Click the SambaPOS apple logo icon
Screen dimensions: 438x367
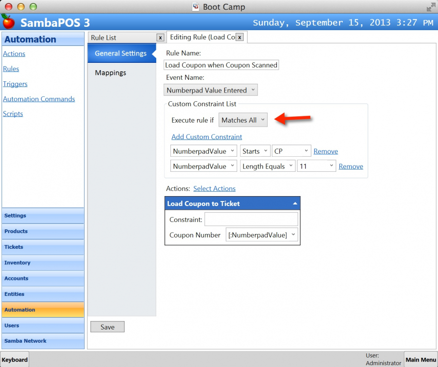(x=8, y=22)
